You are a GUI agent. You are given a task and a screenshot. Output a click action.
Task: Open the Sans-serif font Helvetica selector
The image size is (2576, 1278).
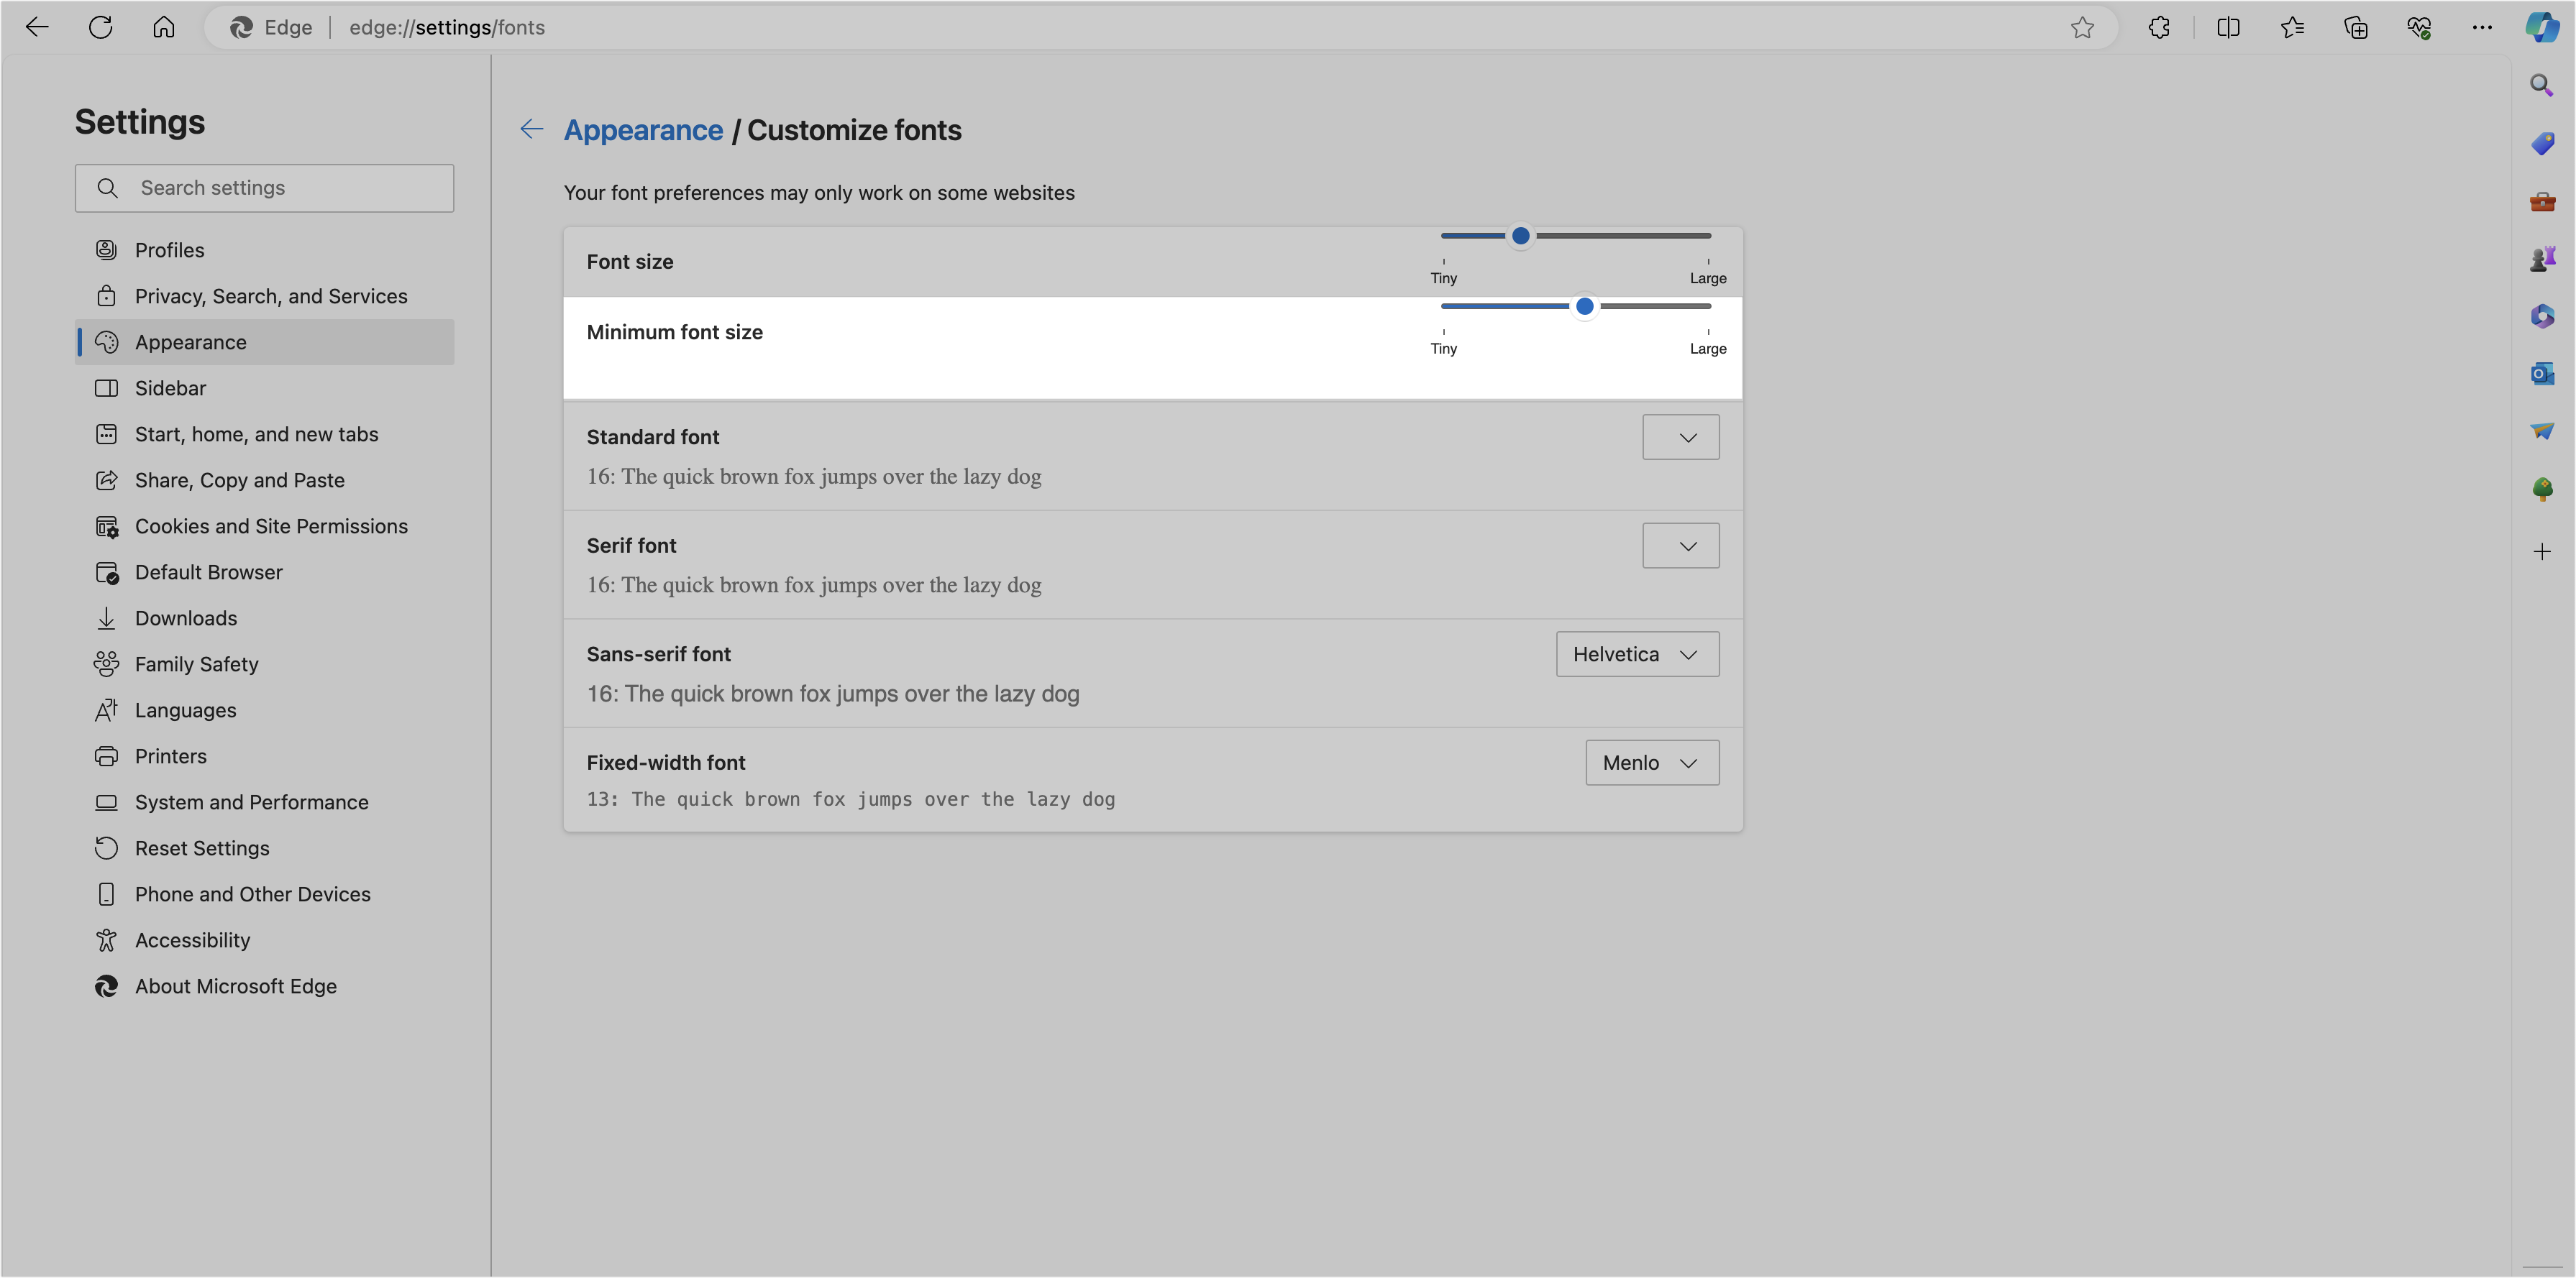[x=1636, y=653]
